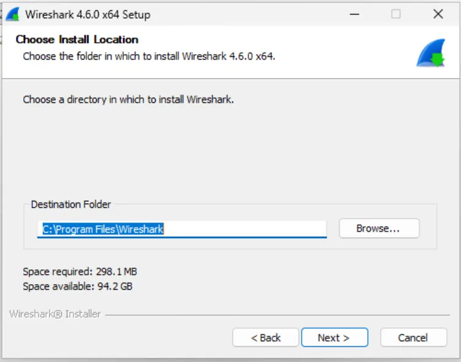Cancel the Wireshark installation

pos(413,337)
